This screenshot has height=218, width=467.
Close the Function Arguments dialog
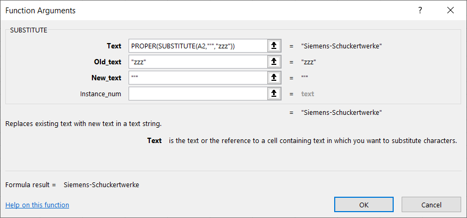(x=451, y=10)
